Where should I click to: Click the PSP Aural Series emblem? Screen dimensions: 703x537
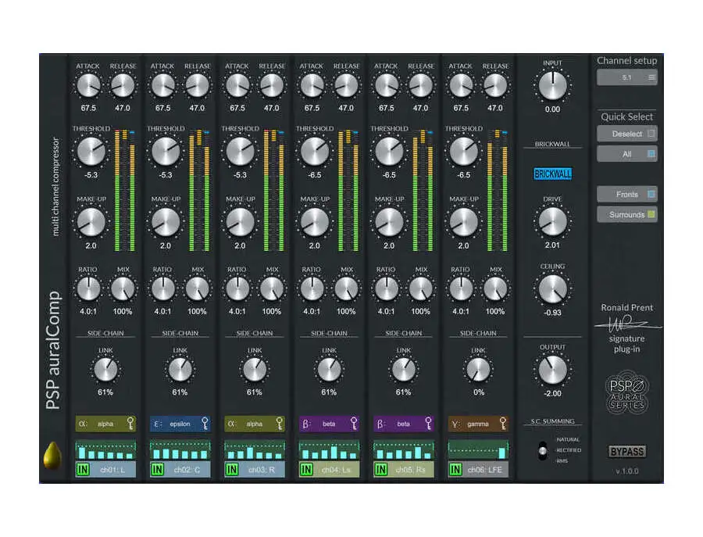point(627,393)
